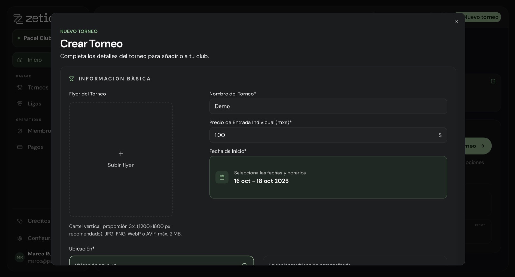The height and width of the screenshot is (277, 515).
Task: Click the card icon next to Pagos
Action: (20, 147)
